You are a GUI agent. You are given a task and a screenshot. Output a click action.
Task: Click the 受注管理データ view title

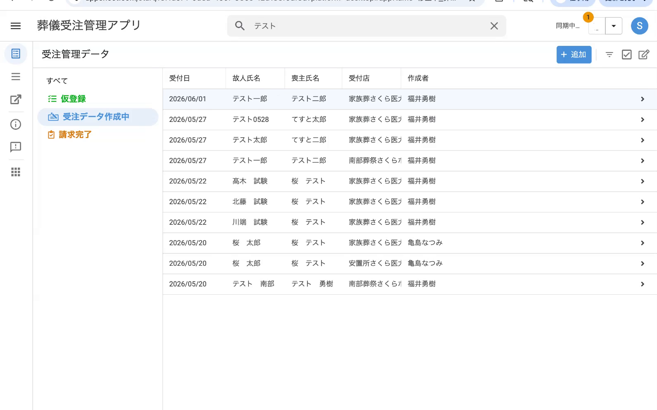pyautogui.click(x=75, y=54)
